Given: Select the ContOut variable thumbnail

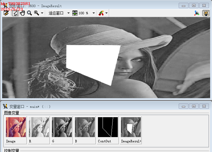Looking at the screenshot, I should pyautogui.click(x=108, y=130).
